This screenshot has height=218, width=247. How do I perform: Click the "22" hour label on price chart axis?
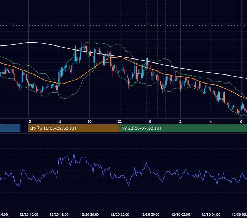tap(120, 122)
